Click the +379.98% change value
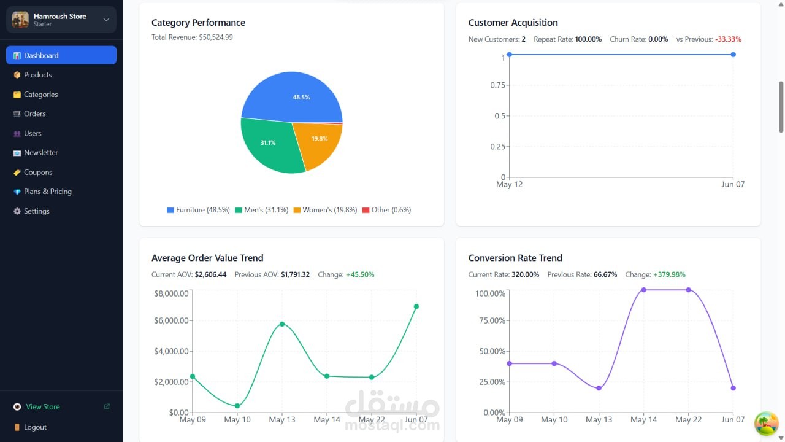Viewport: 785px width, 442px height. pos(669,275)
